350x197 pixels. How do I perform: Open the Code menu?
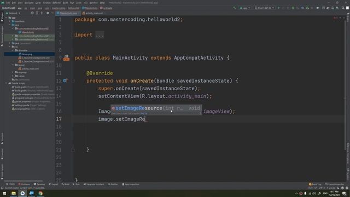tap(38, 3)
